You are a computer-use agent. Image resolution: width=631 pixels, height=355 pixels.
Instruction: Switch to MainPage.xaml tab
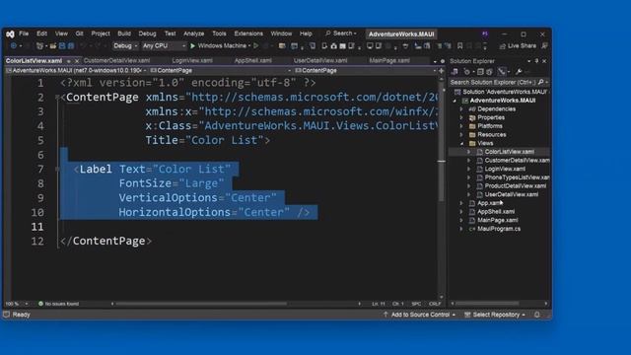(389, 60)
